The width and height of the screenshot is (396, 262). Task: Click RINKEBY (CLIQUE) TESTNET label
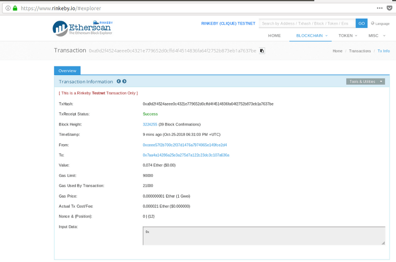[228, 23]
